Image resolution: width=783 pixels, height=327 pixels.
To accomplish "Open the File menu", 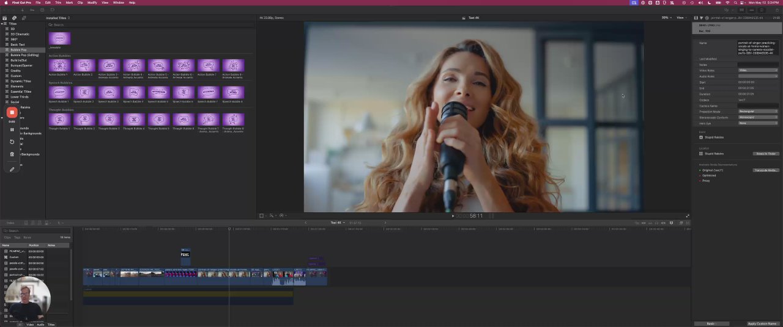I will tap(38, 2).
